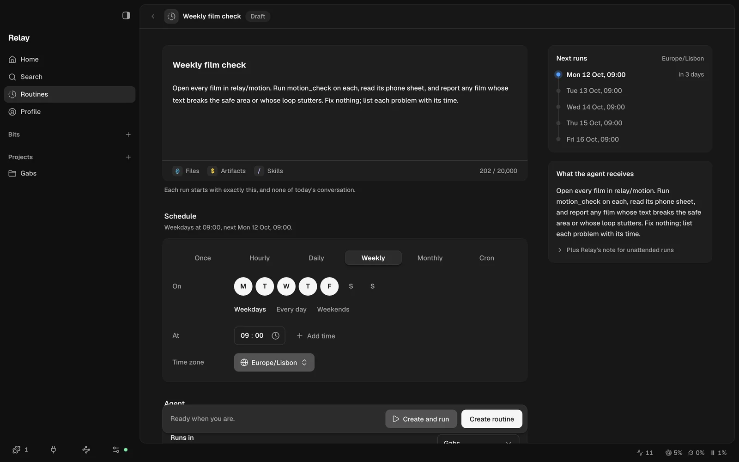Insert Files with the @ chip

[x=186, y=171]
